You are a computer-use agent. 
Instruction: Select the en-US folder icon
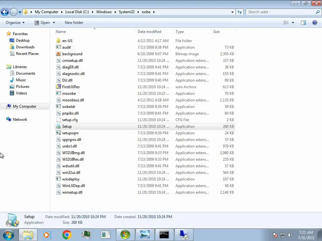(58, 40)
